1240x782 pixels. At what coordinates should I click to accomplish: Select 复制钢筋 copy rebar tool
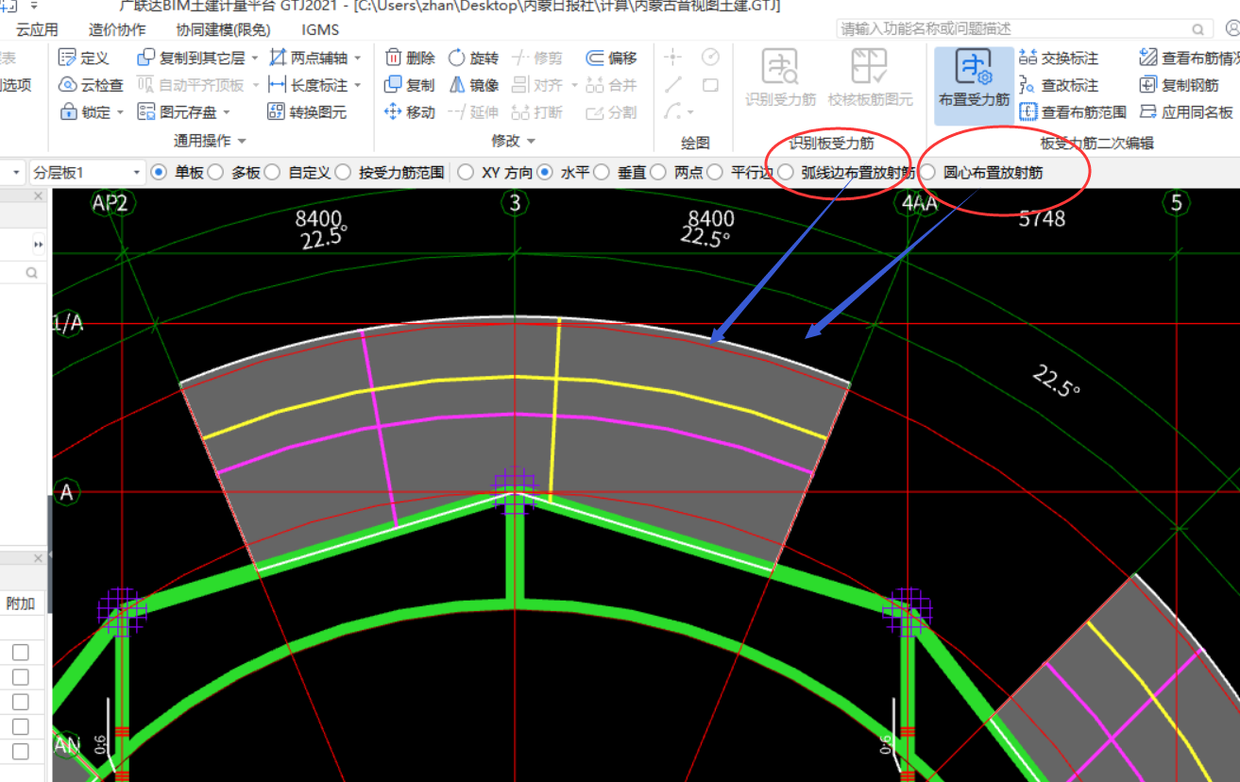tap(1180, 85)
